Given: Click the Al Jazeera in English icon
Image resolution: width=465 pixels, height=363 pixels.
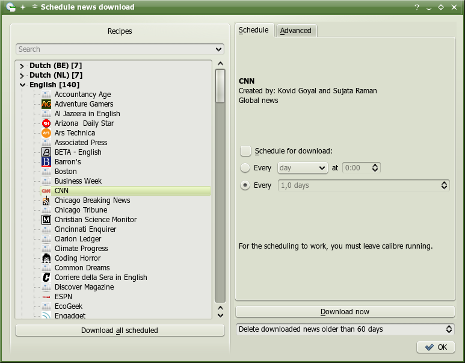Looking at the screenshot, I should (46, 114).
